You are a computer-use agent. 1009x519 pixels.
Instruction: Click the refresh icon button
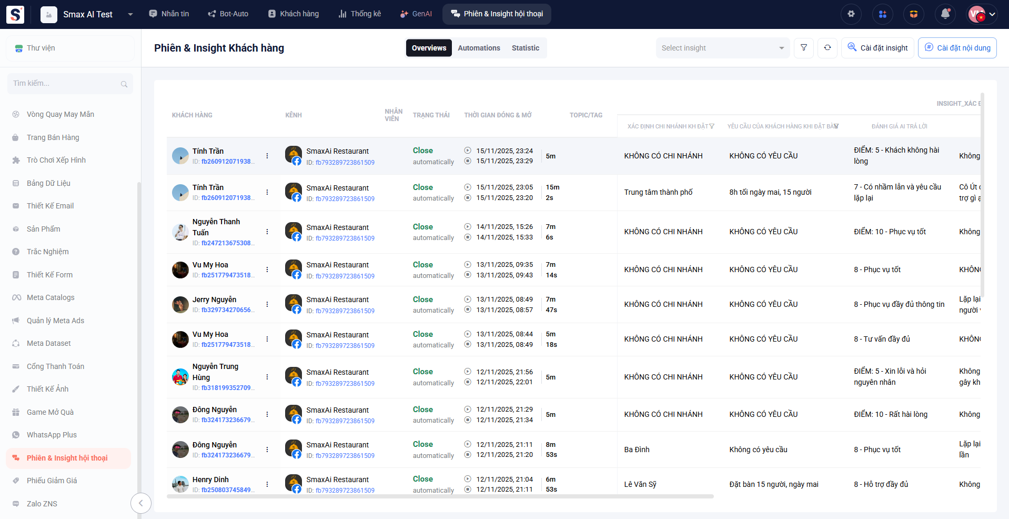pos(827,48)
